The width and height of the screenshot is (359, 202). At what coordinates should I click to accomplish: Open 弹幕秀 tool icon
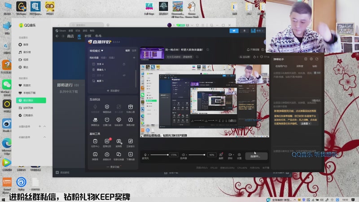[x=95, y=156]
